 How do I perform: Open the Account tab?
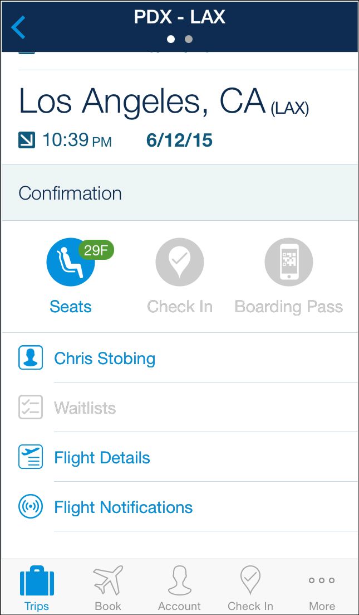(x=179, y=588)
